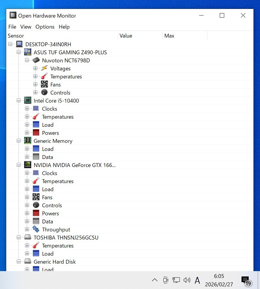Click the computer icon beside DESKTOP-34IN0RH
This screenshot has width=260, height=289.
(x=19, y=44)
